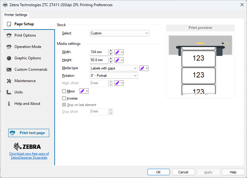Screen dimensions: 247x178
Task: Toggle Stop on last element checkbox
Action: click(64, 105)
